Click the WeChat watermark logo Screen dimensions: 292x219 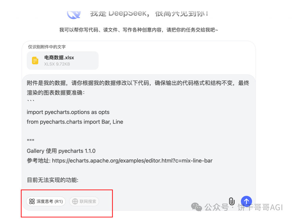(x=196, y=207)
